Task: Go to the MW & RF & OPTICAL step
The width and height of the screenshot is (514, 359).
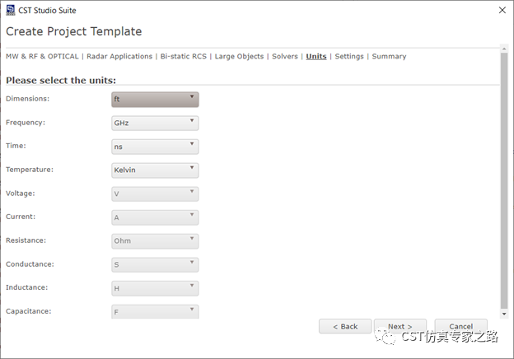Action: click(42, 56)
